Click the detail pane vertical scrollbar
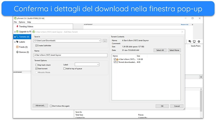Screen dimensions: 216x120 click(x=201, y=101)
